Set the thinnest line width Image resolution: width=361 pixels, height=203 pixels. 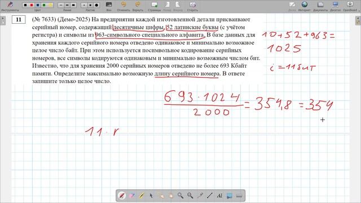[x=61, y=5]
